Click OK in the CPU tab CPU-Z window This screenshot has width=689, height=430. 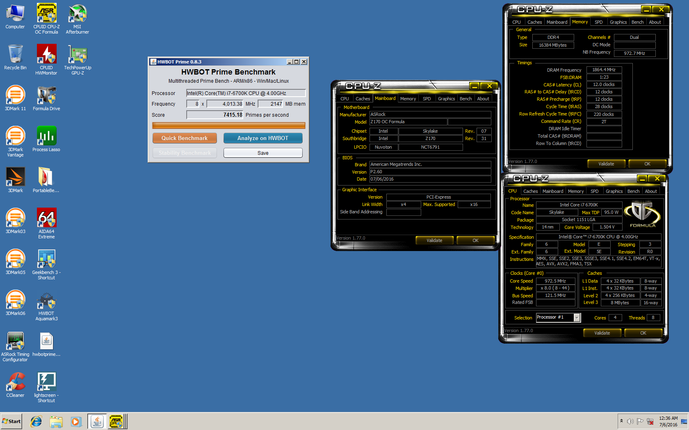pos(643,333)
